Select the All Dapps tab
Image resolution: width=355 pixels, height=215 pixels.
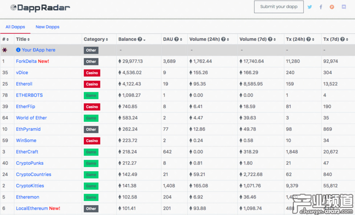pyautogui.click(x=15, y=27)
